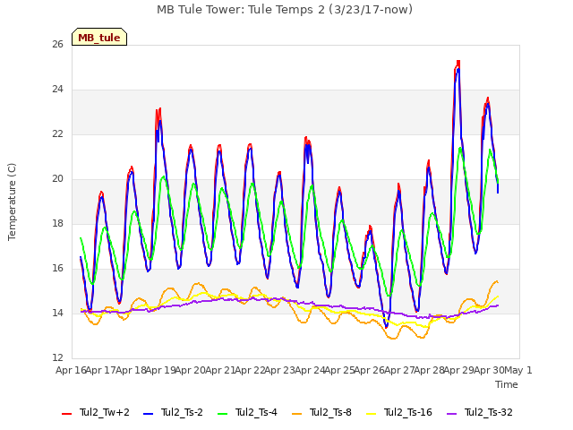Click the Apr 16 x-axis tick label
The width and height of the screenshot is (573, 430).
[71, 370]
